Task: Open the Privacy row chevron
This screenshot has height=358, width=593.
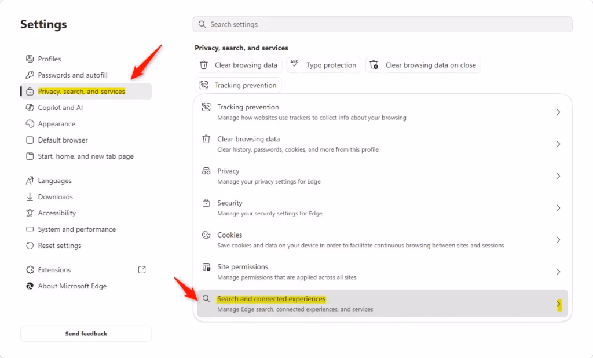Action: point(558,176)
